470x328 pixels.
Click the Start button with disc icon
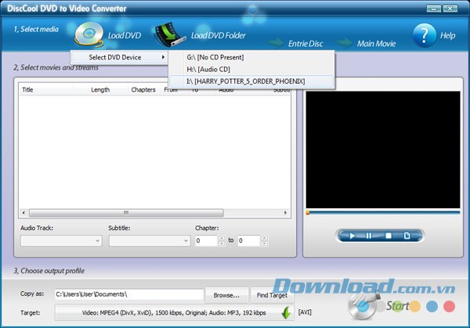[x=379, y=305]
